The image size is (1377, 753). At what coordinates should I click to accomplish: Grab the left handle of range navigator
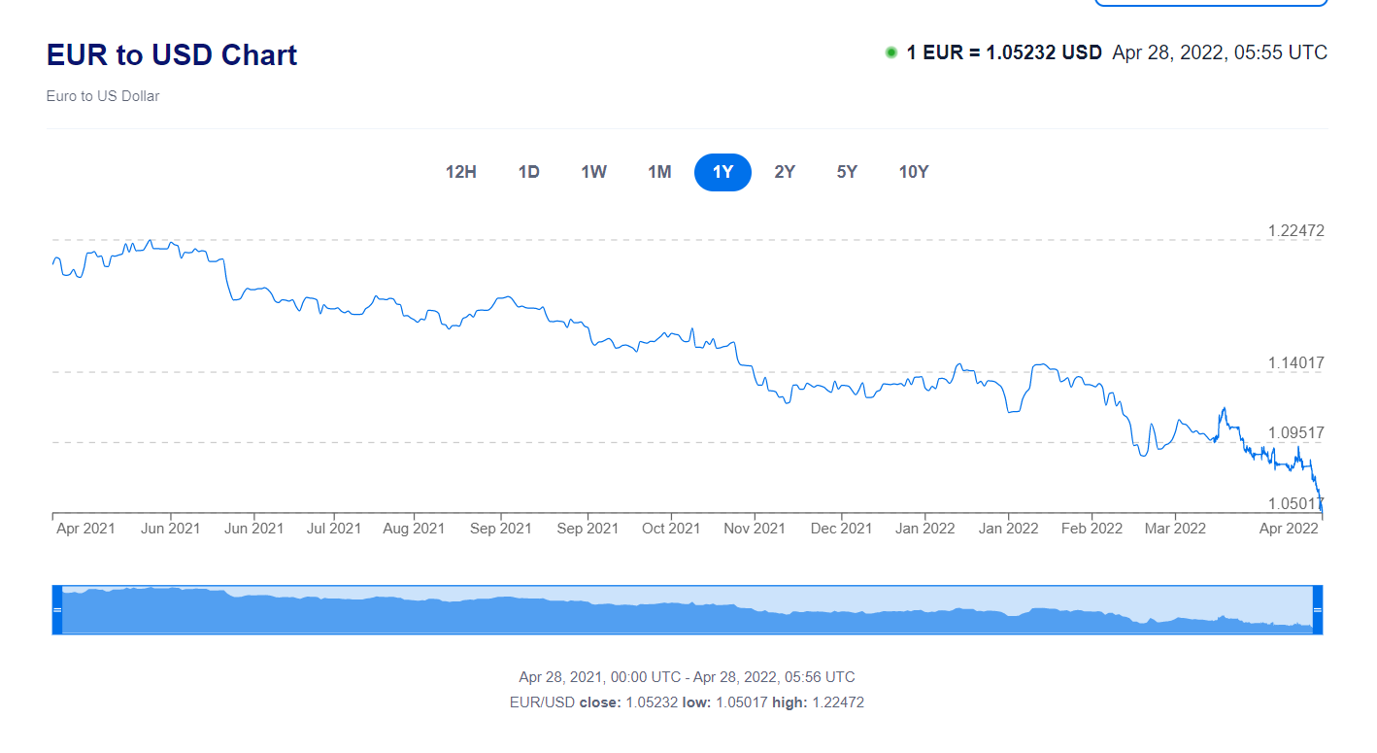56,609
